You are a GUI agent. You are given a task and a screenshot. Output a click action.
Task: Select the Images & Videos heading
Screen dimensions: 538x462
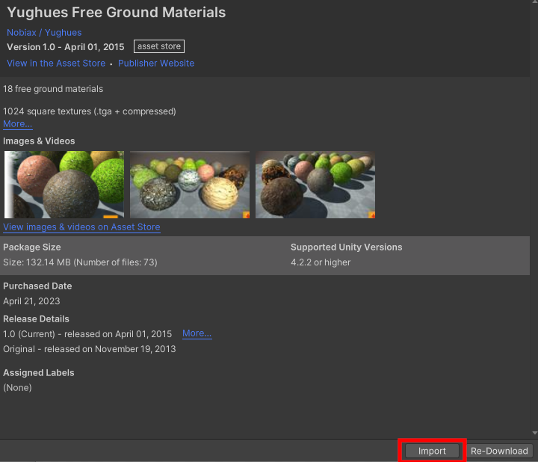(39, 141)
